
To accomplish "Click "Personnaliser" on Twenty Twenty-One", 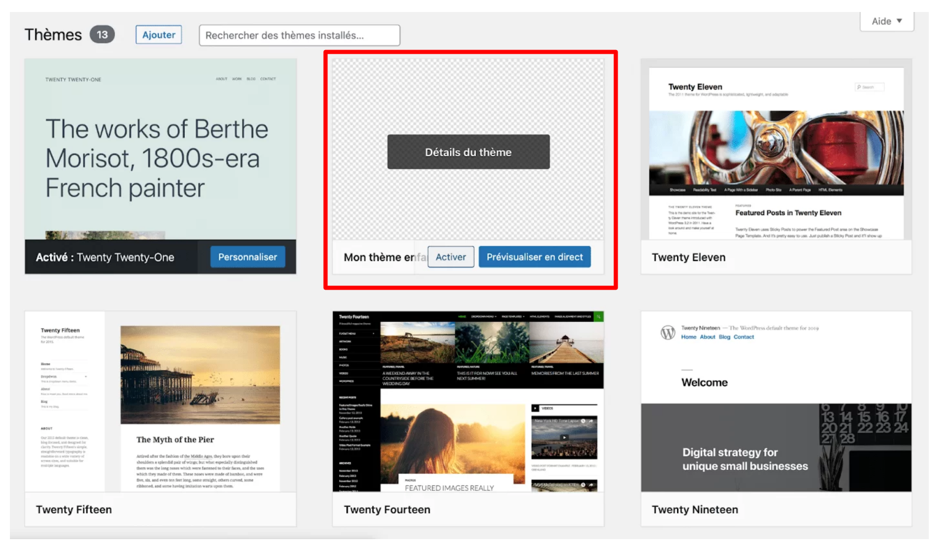I will 247,257.
